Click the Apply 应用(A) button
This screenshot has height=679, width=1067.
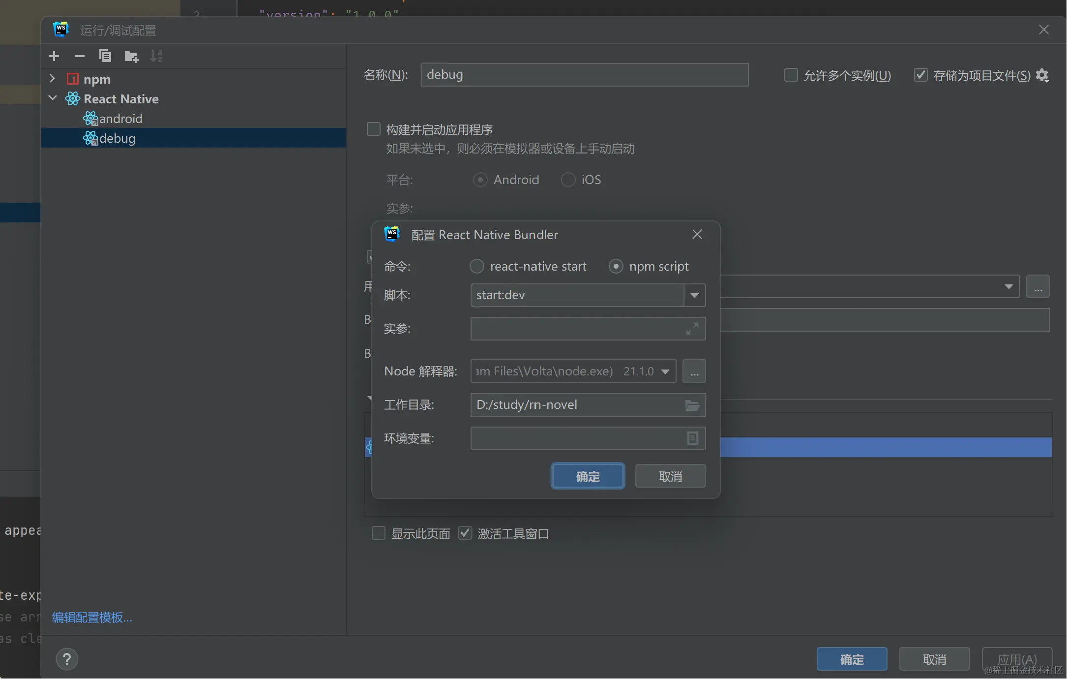1017,659
